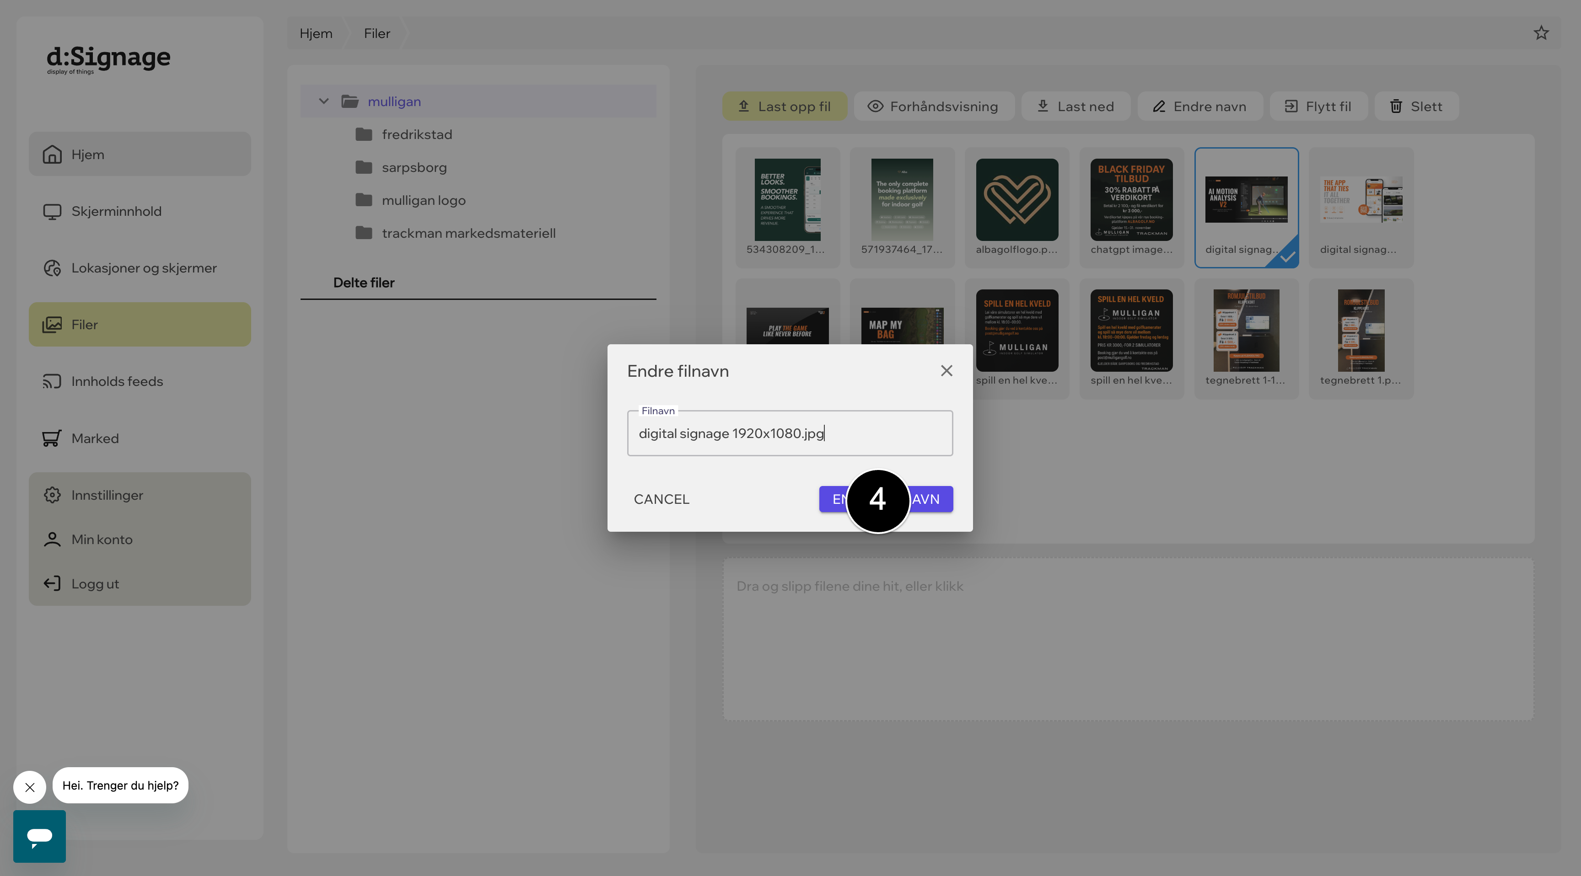Screen dimensions: 1581x876
Task: Click Logg ut
Action: 140,583
